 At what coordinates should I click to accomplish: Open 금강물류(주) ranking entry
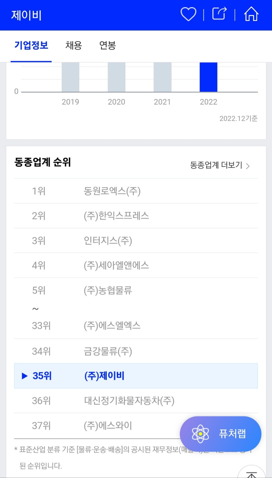tap(108, 351)
